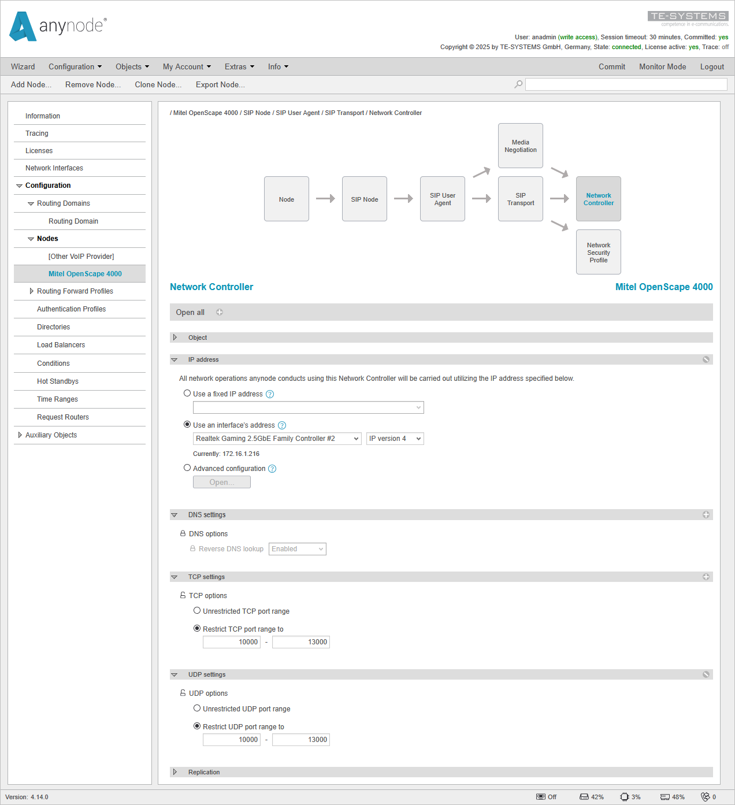Screen dimensions: 735x805
Task: Select the 'Use a fixed IP address' radio button
Action: [x=187, y=393]
